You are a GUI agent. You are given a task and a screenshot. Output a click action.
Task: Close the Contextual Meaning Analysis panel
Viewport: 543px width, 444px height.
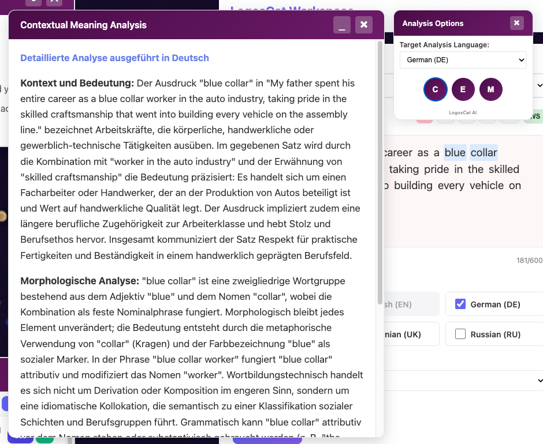tap(363, 25)
